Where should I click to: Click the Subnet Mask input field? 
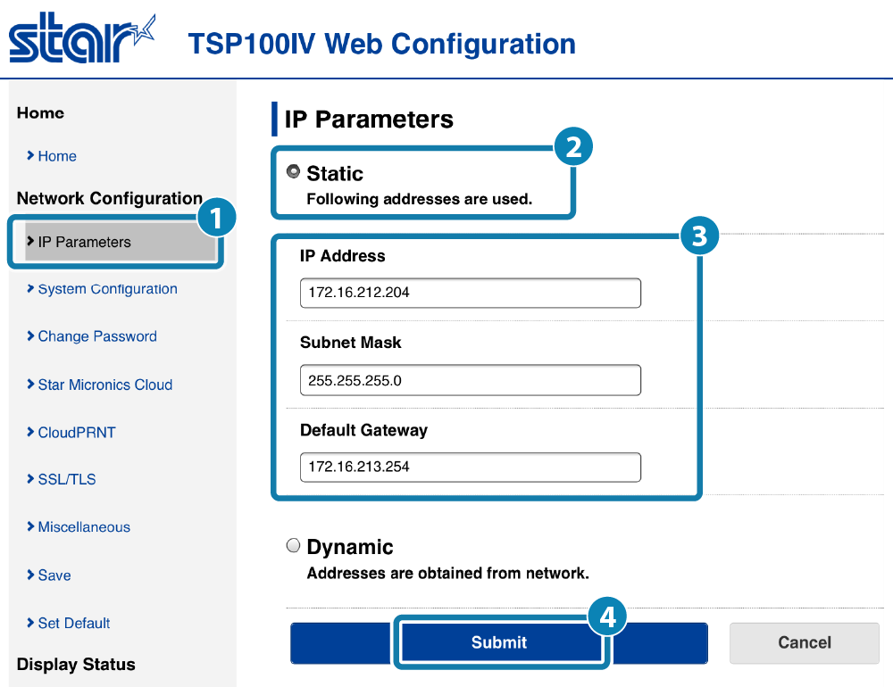[x=471, y=380]
